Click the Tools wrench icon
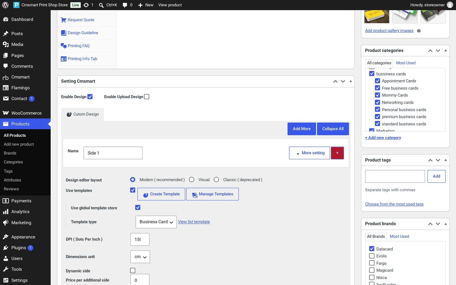Image resolution: width=456 pixels, height=285 pixels. tap(6, 269)
